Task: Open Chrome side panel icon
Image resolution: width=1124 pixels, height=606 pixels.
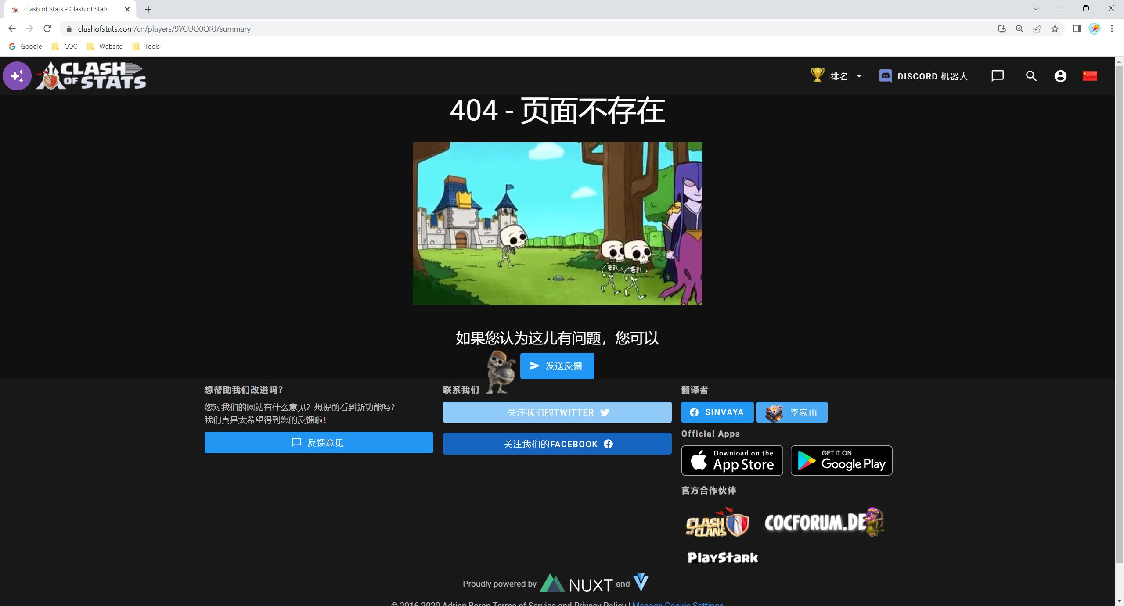Action: pyautogui.click(x=1077, y=29)
